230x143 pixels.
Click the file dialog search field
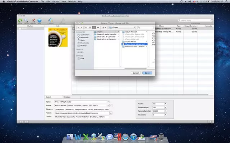coord(145,28)
